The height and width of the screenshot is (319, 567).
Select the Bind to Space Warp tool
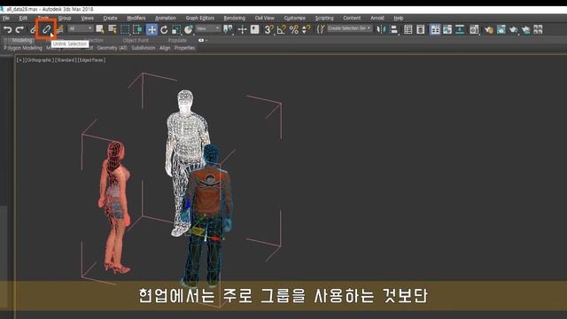(x=60, y=29)
